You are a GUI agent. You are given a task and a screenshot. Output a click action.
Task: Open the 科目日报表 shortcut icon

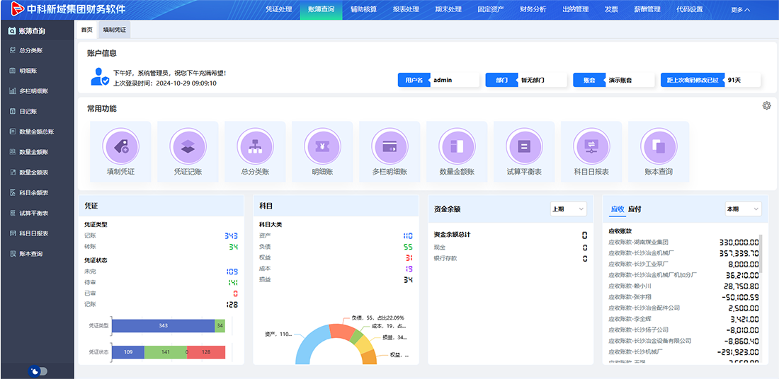click(591, 147)
